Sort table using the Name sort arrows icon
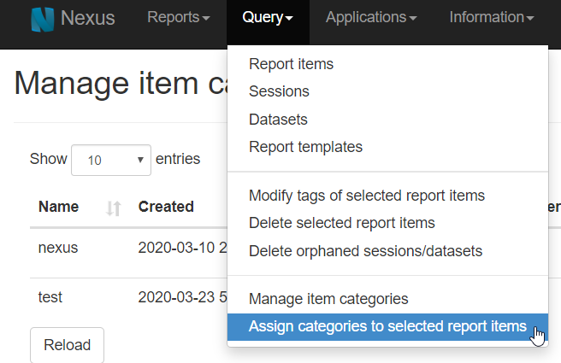561x363 pixels. 114,208
